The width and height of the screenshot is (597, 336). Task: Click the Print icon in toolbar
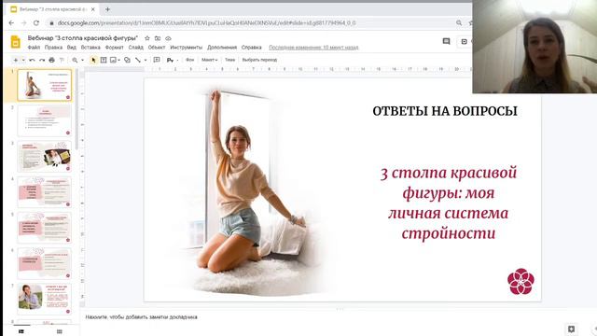52,60
